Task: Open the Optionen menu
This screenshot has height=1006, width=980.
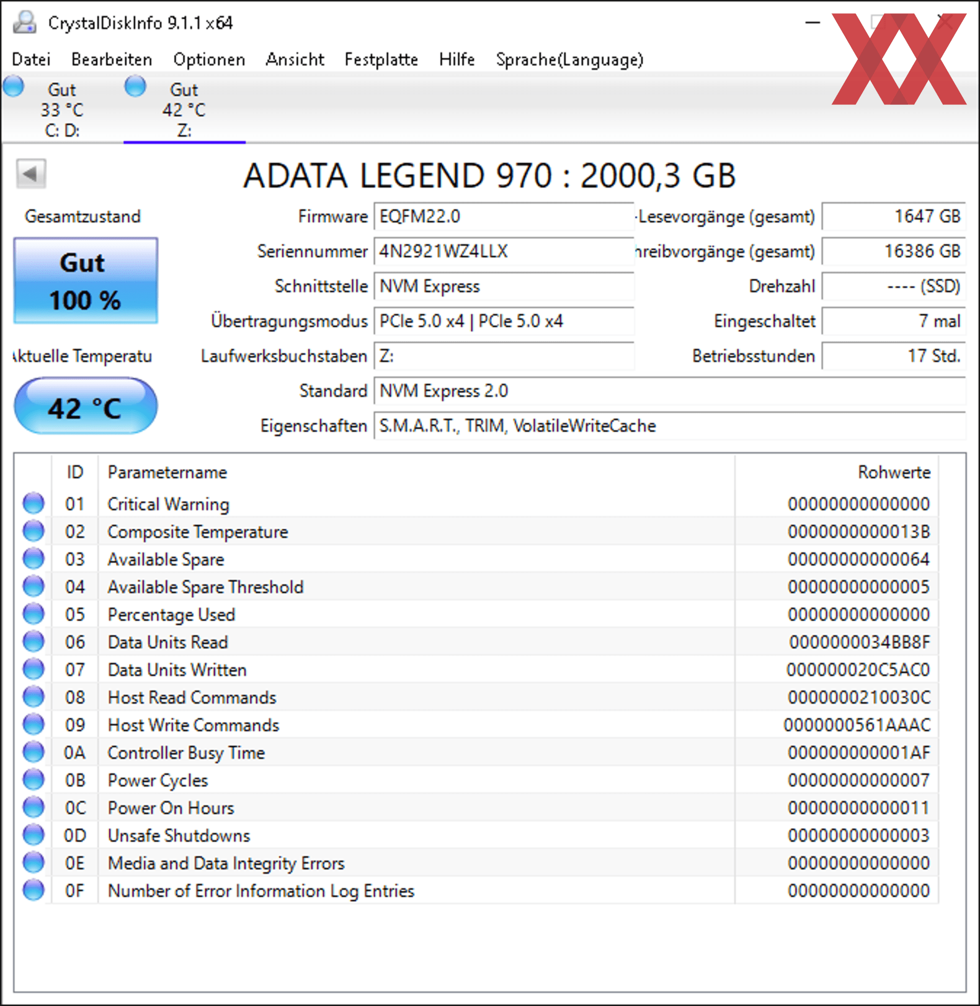Action: click(x=209, y=60)
